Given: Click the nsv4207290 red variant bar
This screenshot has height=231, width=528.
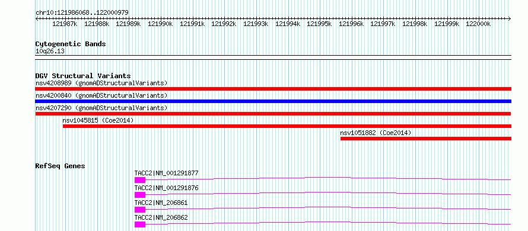Looking at the screenshot, I should [273, 114].
